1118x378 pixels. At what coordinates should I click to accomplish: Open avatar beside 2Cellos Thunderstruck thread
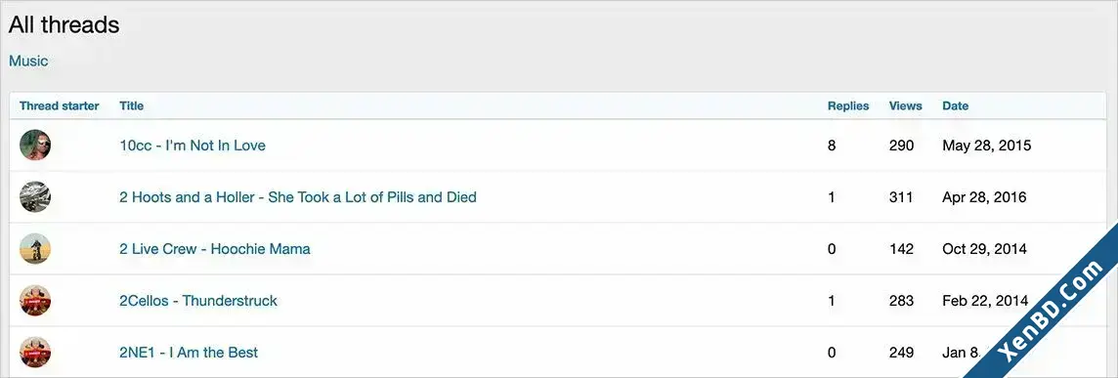tap(35, 300)
